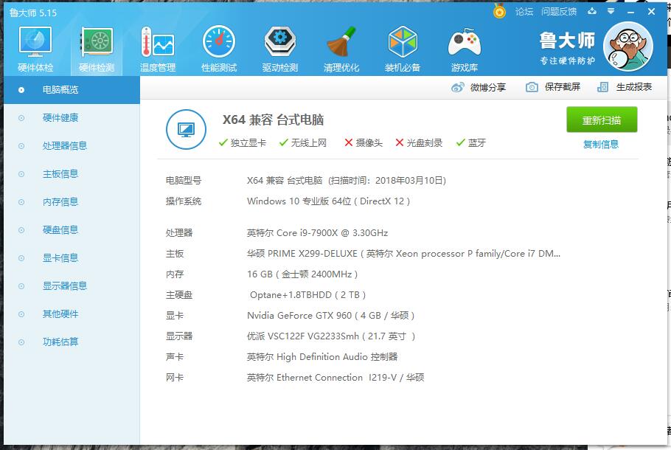The width and height of the screenshot is (671, 450).
Task: Click the green 重新扫描 rescan button
Action: pyautogui.click(x=602, y=120)
